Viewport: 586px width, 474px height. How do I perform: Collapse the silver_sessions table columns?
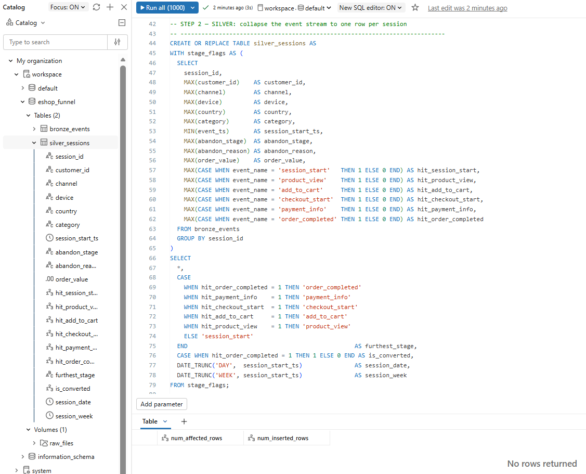coord(34,143)
